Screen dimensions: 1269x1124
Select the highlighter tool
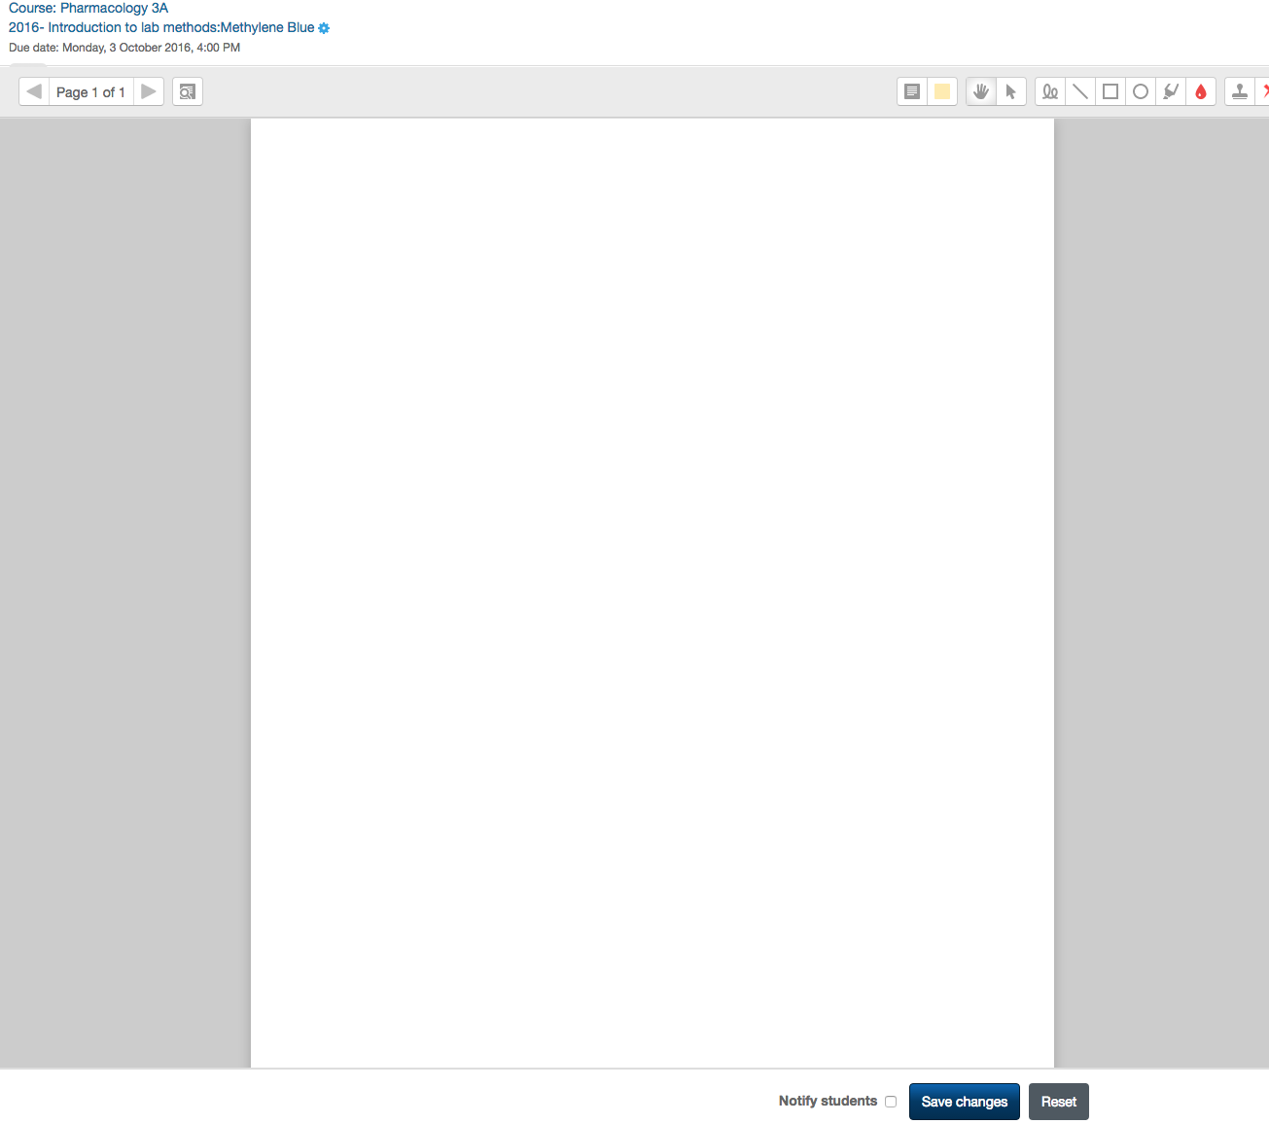[1171, 91]
